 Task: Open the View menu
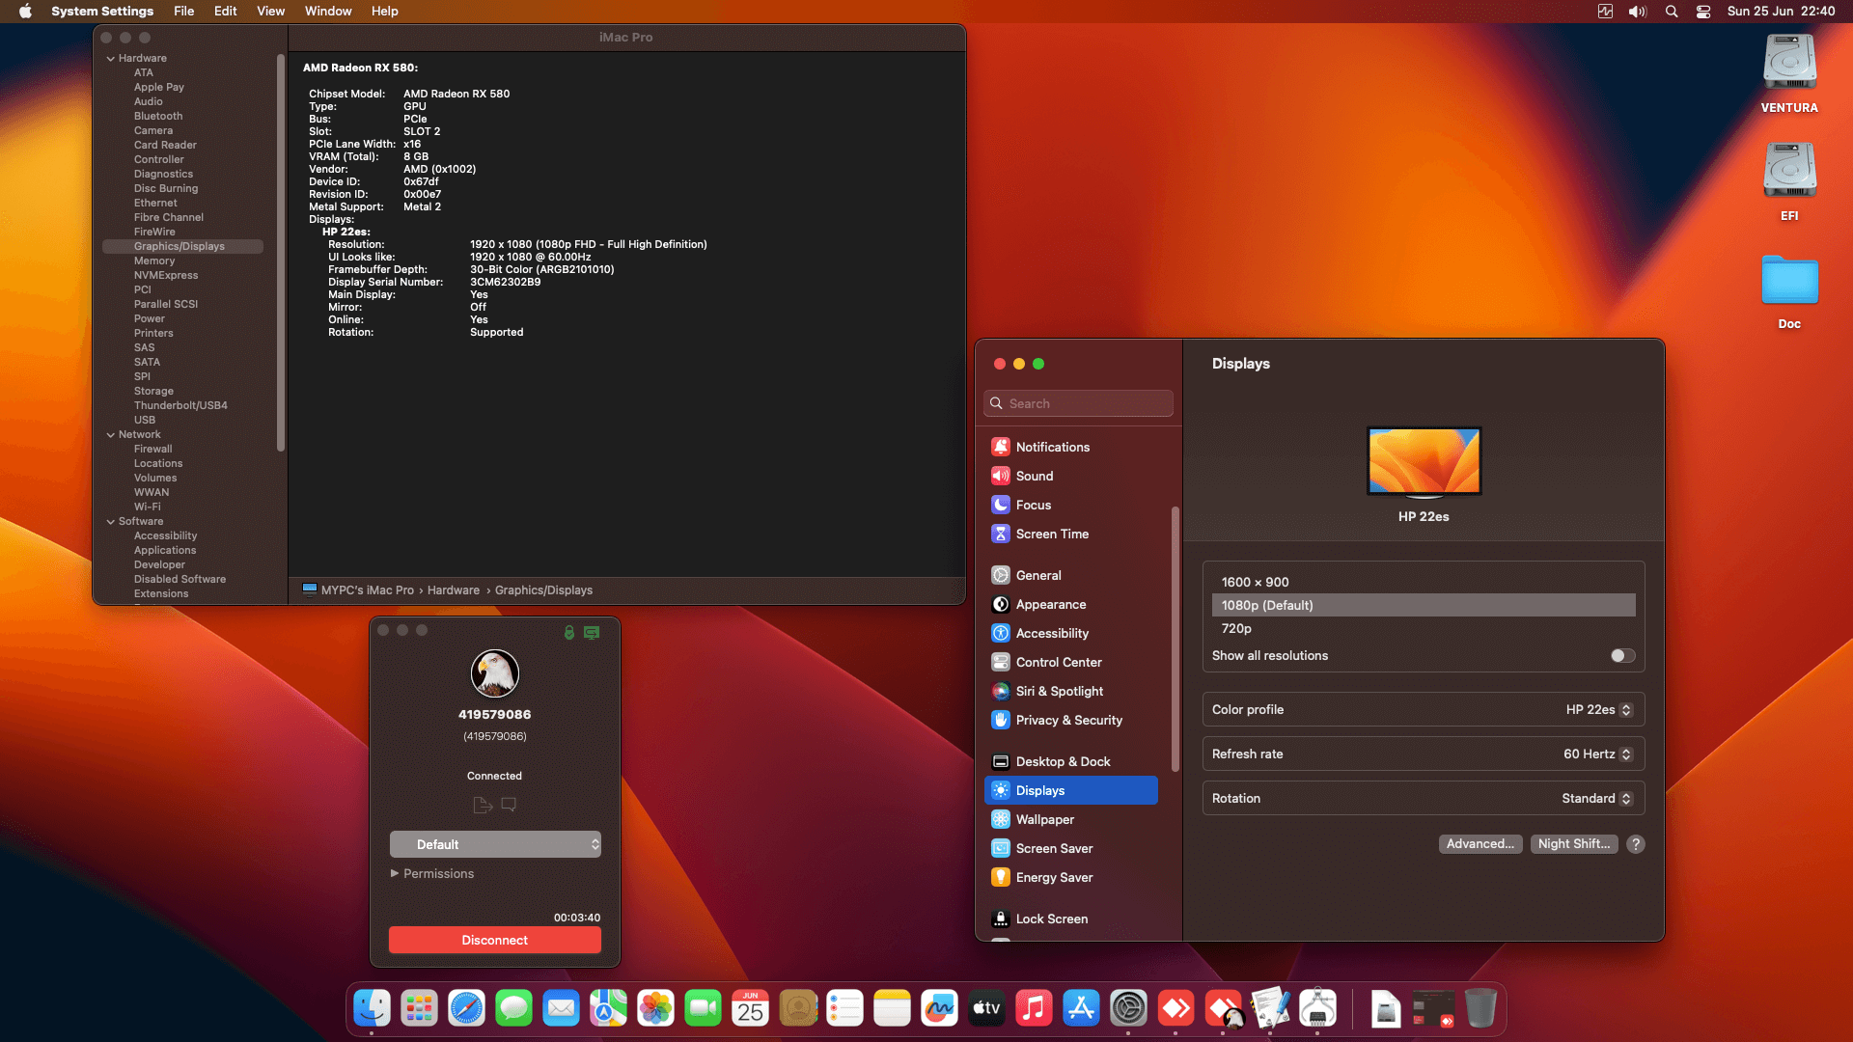(x=270, y=12)
